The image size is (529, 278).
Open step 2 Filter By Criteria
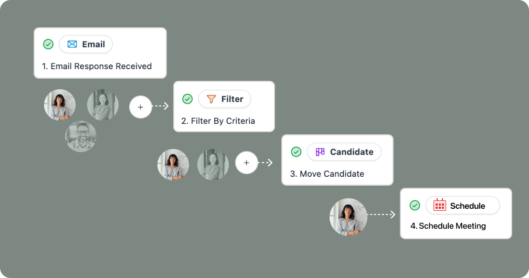click(218, 121)
